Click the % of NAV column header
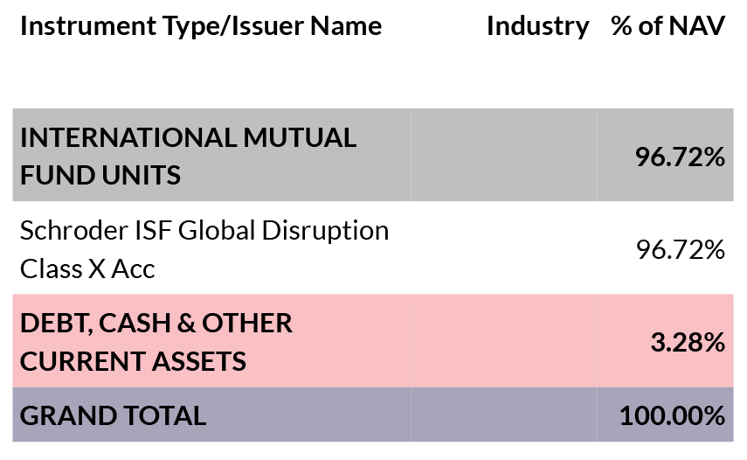 point(667,25)
